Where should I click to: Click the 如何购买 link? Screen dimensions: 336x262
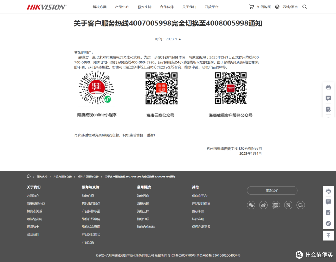tap(264, 7)
